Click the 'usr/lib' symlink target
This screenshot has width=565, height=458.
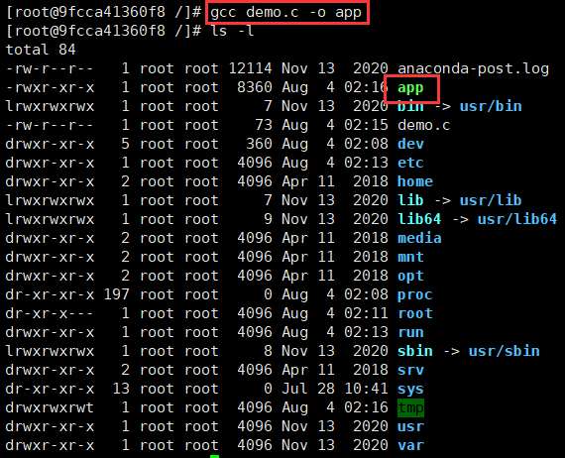(x=491, y=200)
